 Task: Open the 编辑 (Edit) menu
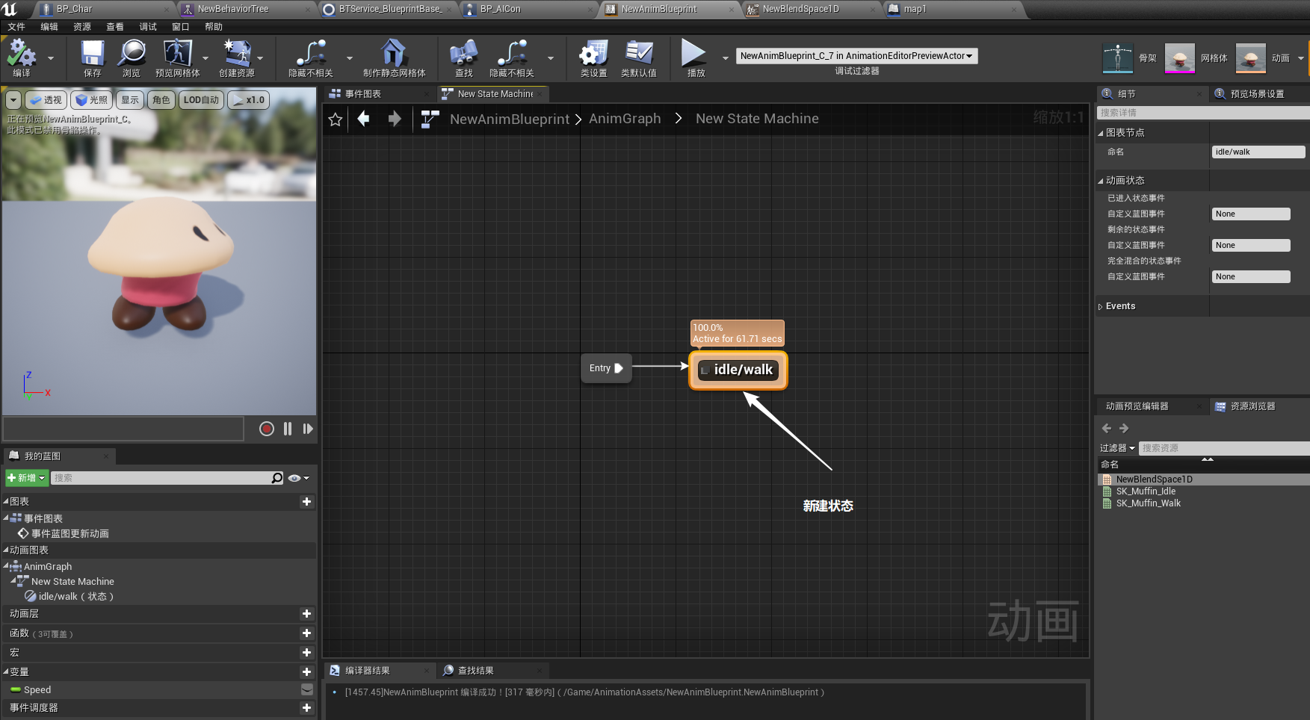tap(49, 27)
